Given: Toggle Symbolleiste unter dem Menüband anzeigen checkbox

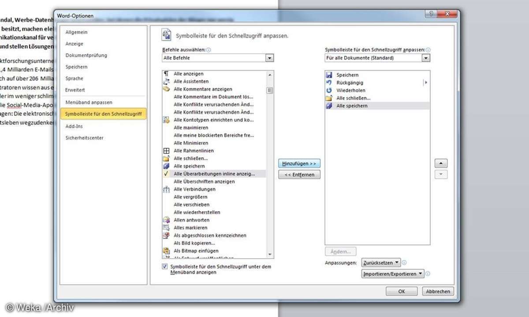Looking at the screenshot, I should coord(165,266).
